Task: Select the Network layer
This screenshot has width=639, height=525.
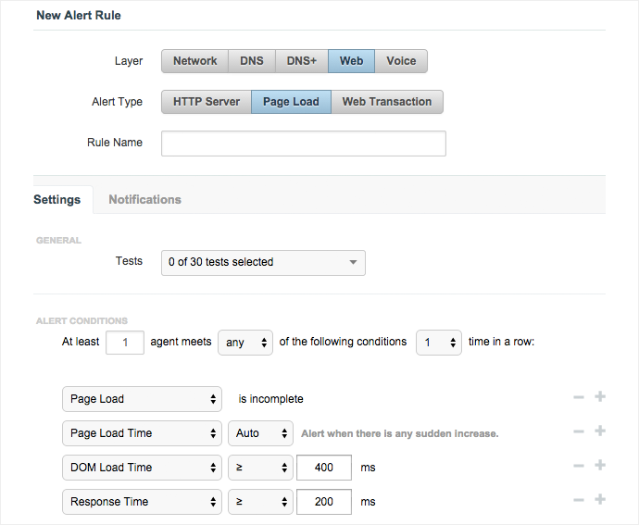Action: point(194,61)
